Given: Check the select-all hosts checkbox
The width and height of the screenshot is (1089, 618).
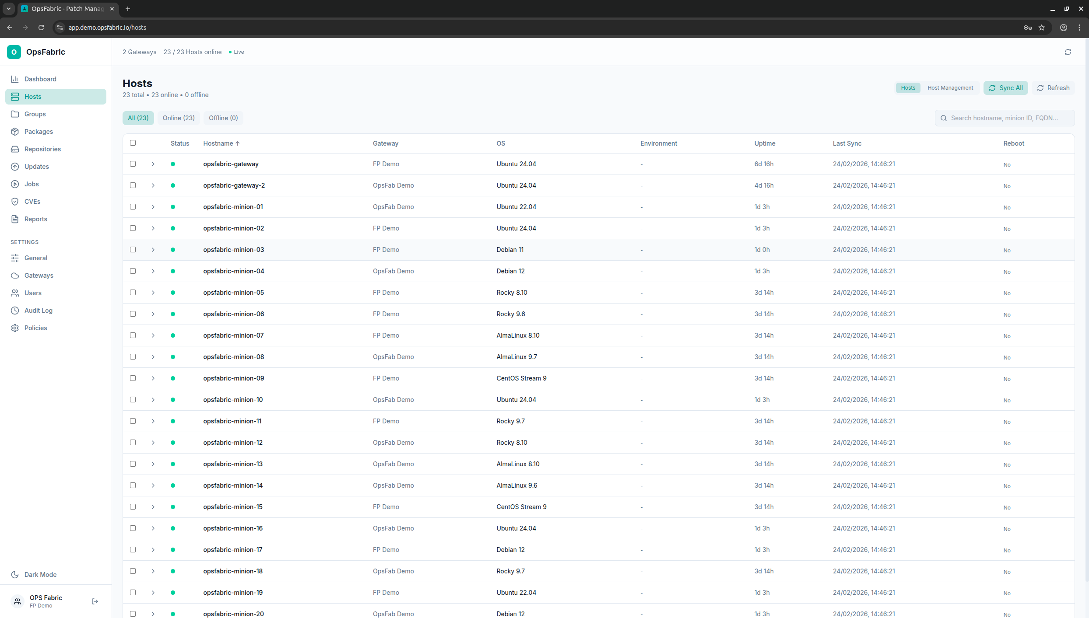Looking at the screenshot, I should pyautogui.click(x=133, y=143).
